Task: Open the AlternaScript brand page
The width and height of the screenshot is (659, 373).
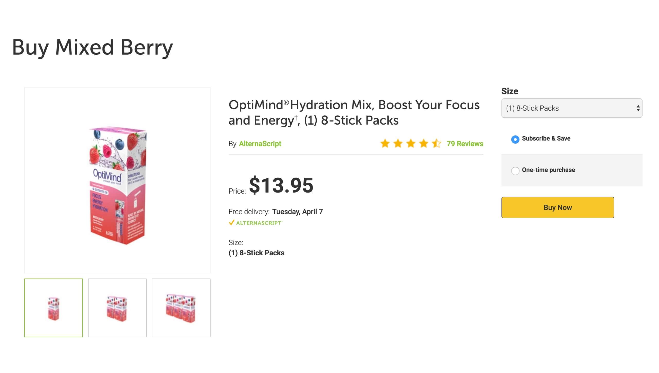Action: point(260,144)
